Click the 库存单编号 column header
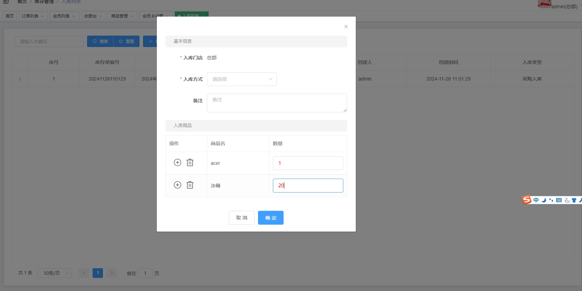Screen dimensions: 582x291 [x=107, y=62]
